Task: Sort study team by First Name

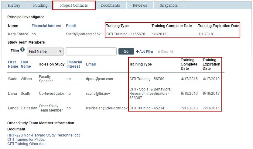Action: click(x=13, y=64)
